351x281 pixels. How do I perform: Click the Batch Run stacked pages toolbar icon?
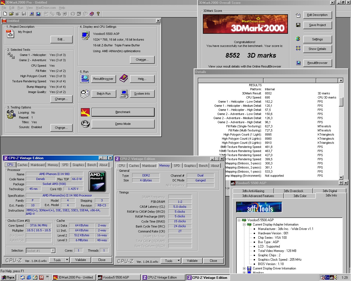[85, 14]
